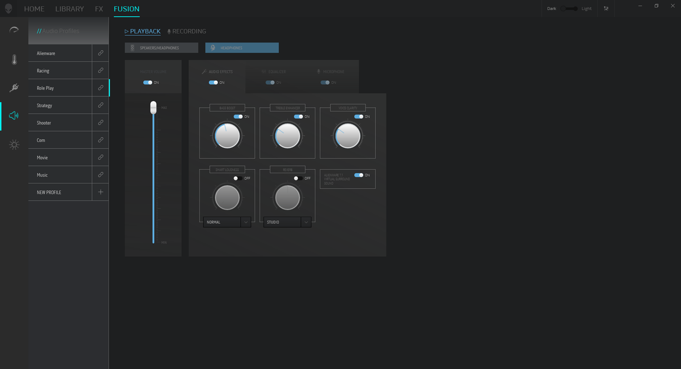
Task: Select the Movie audio profile
Action: (60, 157)
